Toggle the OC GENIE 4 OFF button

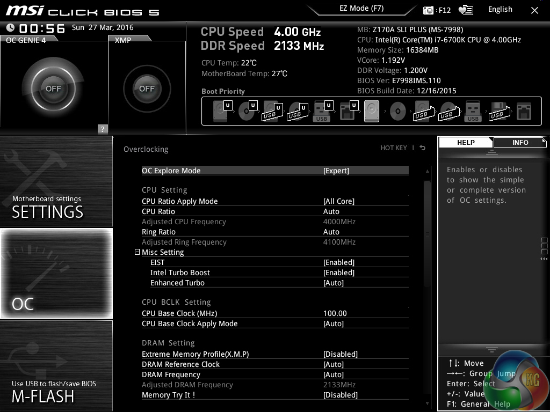(53, 89)
